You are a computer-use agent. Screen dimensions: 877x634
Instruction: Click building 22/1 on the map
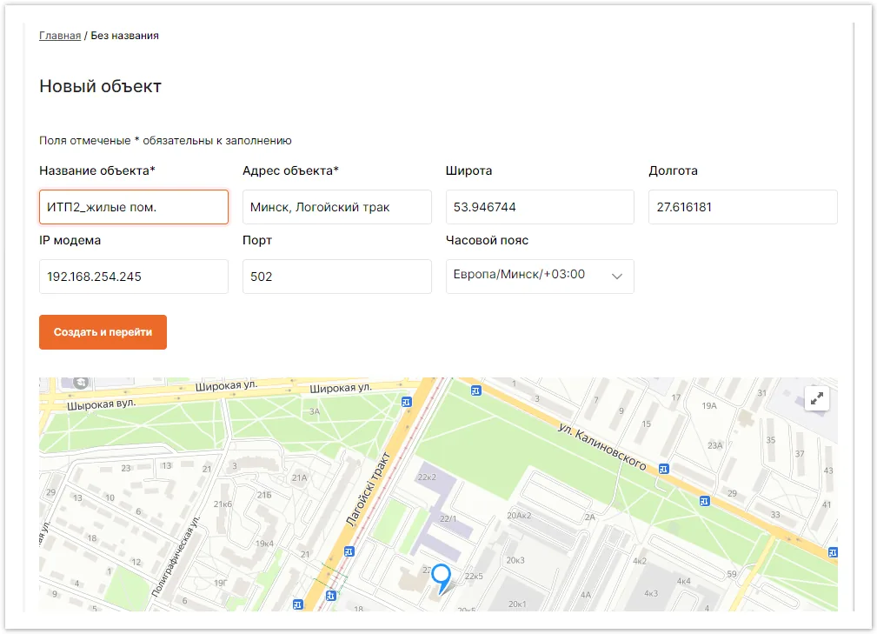tap(448, 518)
